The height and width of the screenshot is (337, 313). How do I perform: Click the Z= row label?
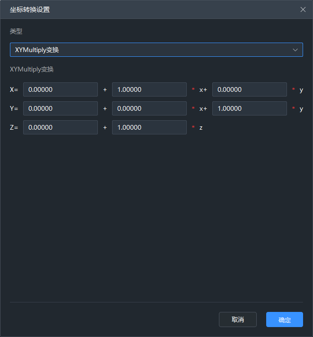tap(14, 127)
